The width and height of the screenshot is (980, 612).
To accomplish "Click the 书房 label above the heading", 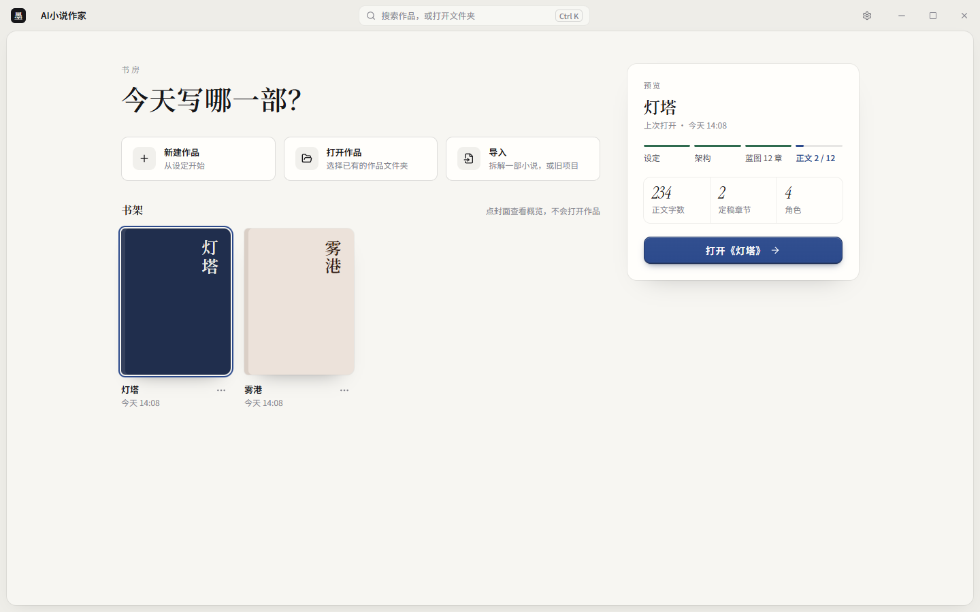I will point(131,70).
